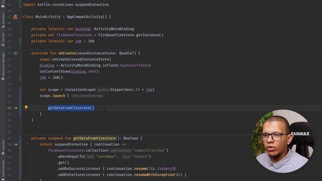Open the Commit tool window tab

[x=3, y=39]
